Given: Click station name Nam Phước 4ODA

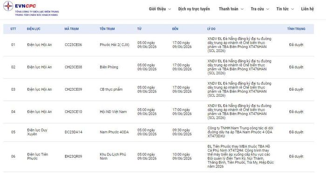Looking at the screenshot, I should coord(114,132).
